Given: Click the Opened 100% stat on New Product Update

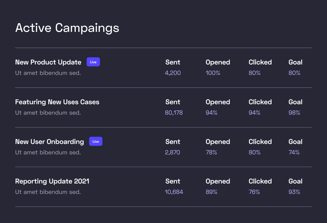Looking at the screenshot, I should [213, 73].
